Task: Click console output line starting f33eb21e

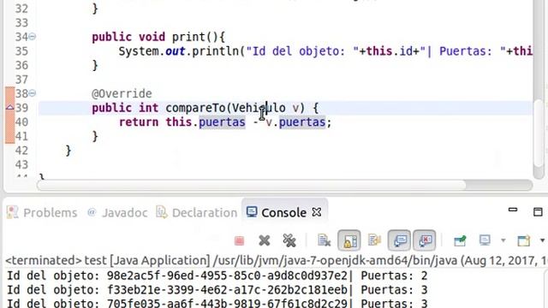Action: coord(217,290)
